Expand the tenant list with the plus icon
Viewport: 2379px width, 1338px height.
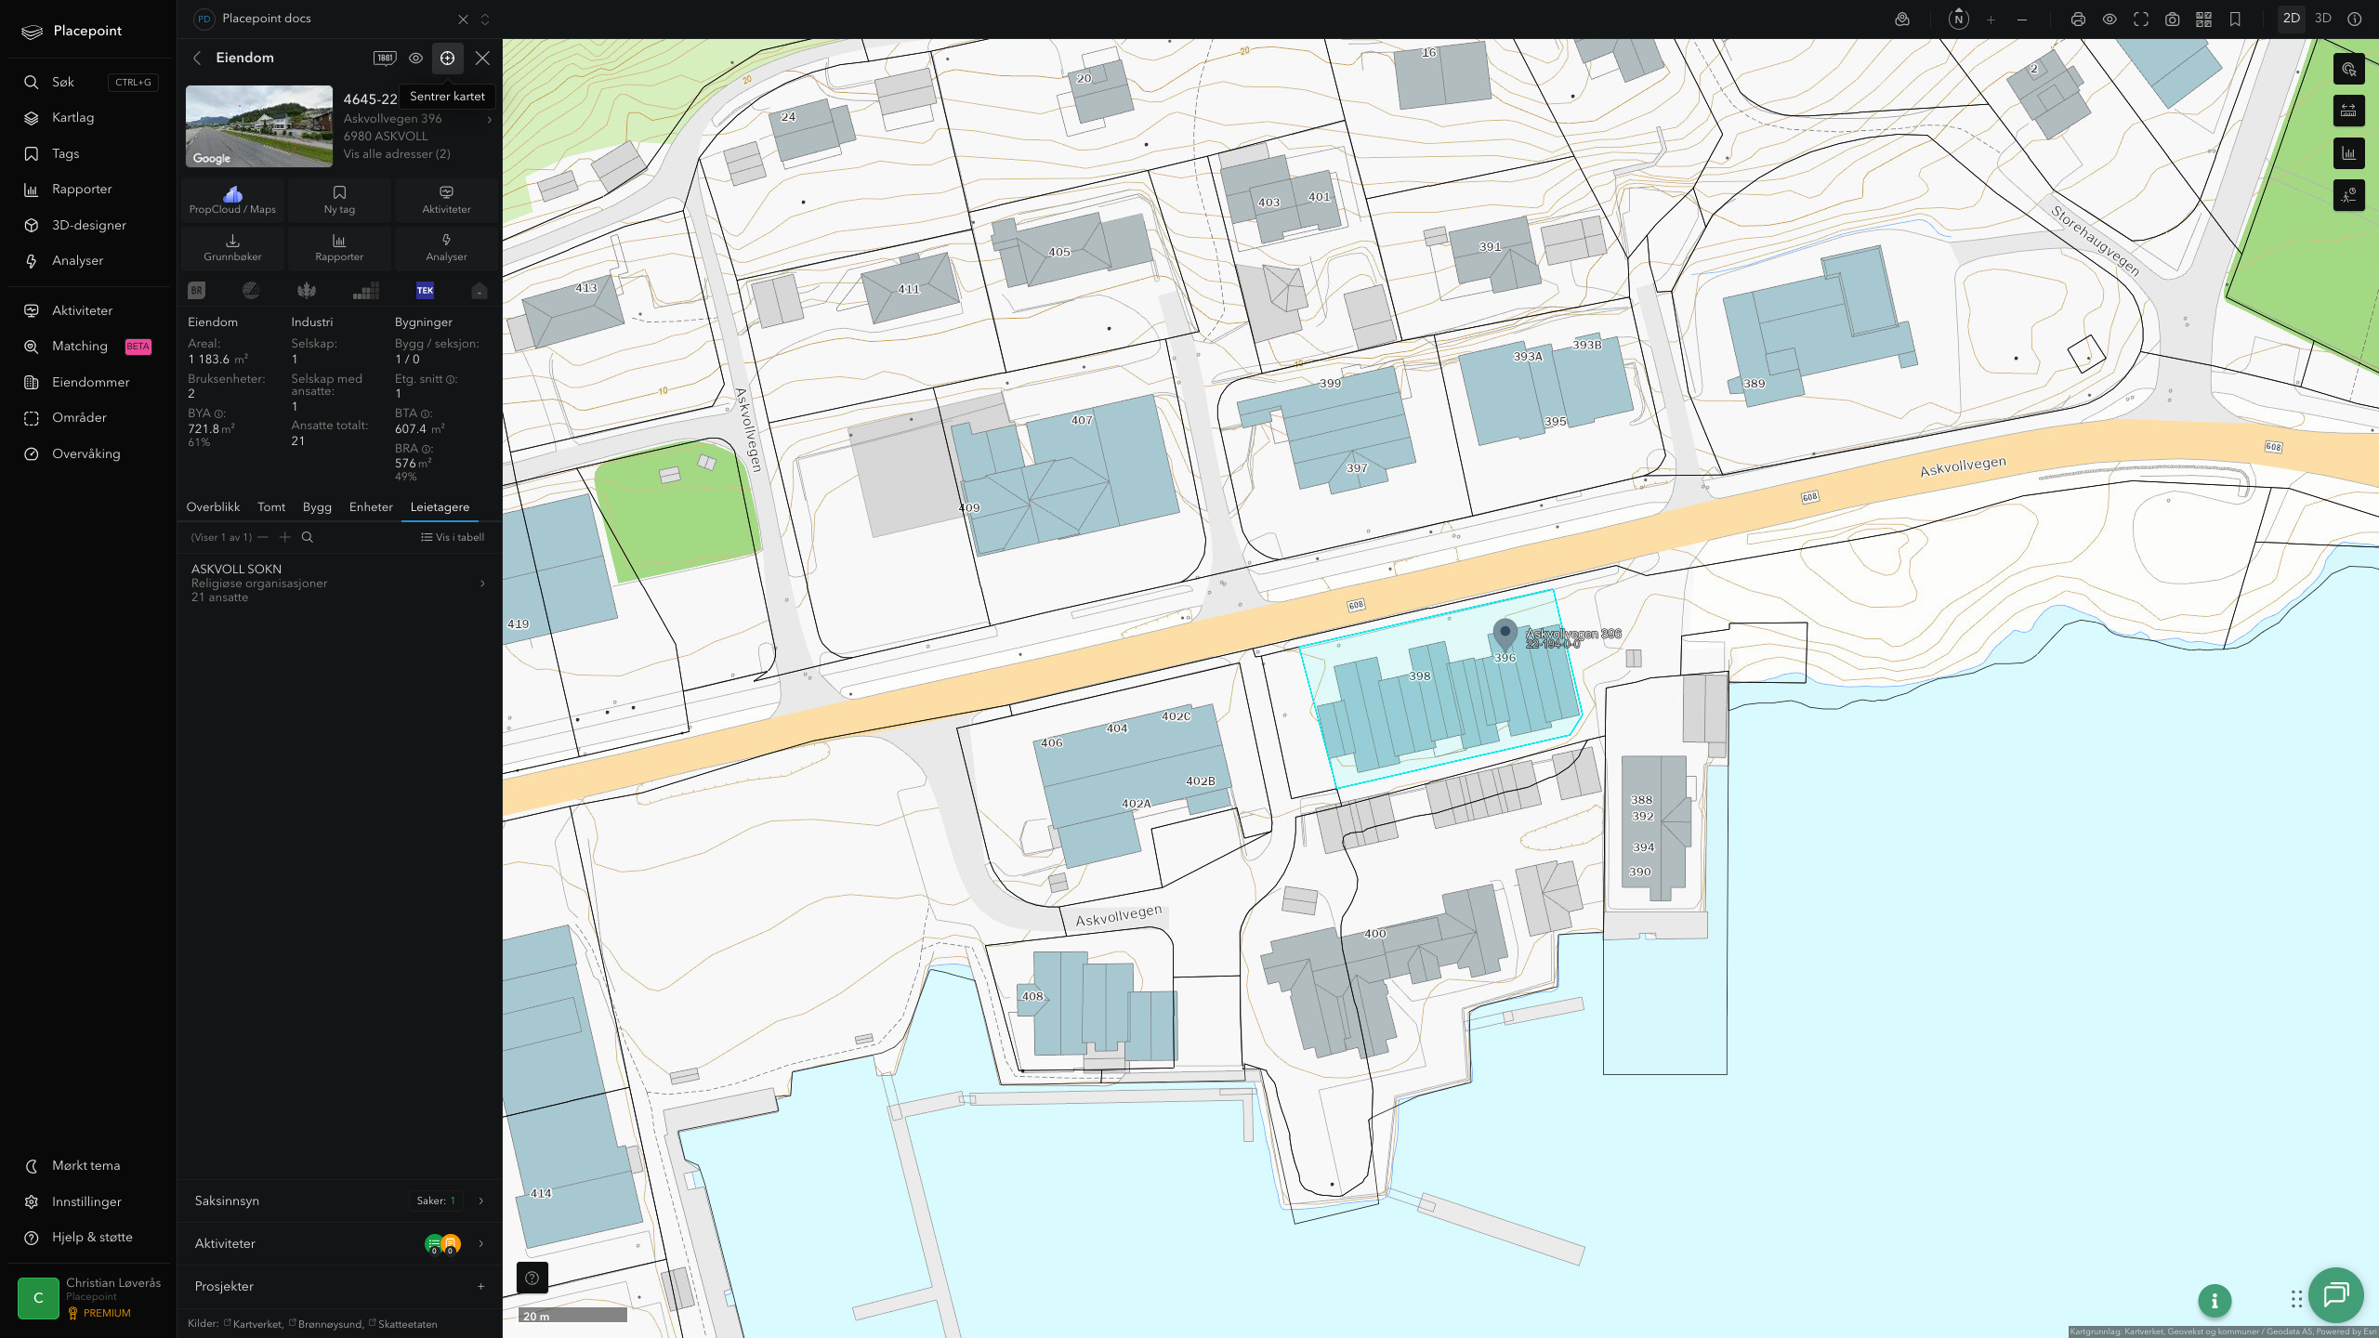click(x=285, y=537)
